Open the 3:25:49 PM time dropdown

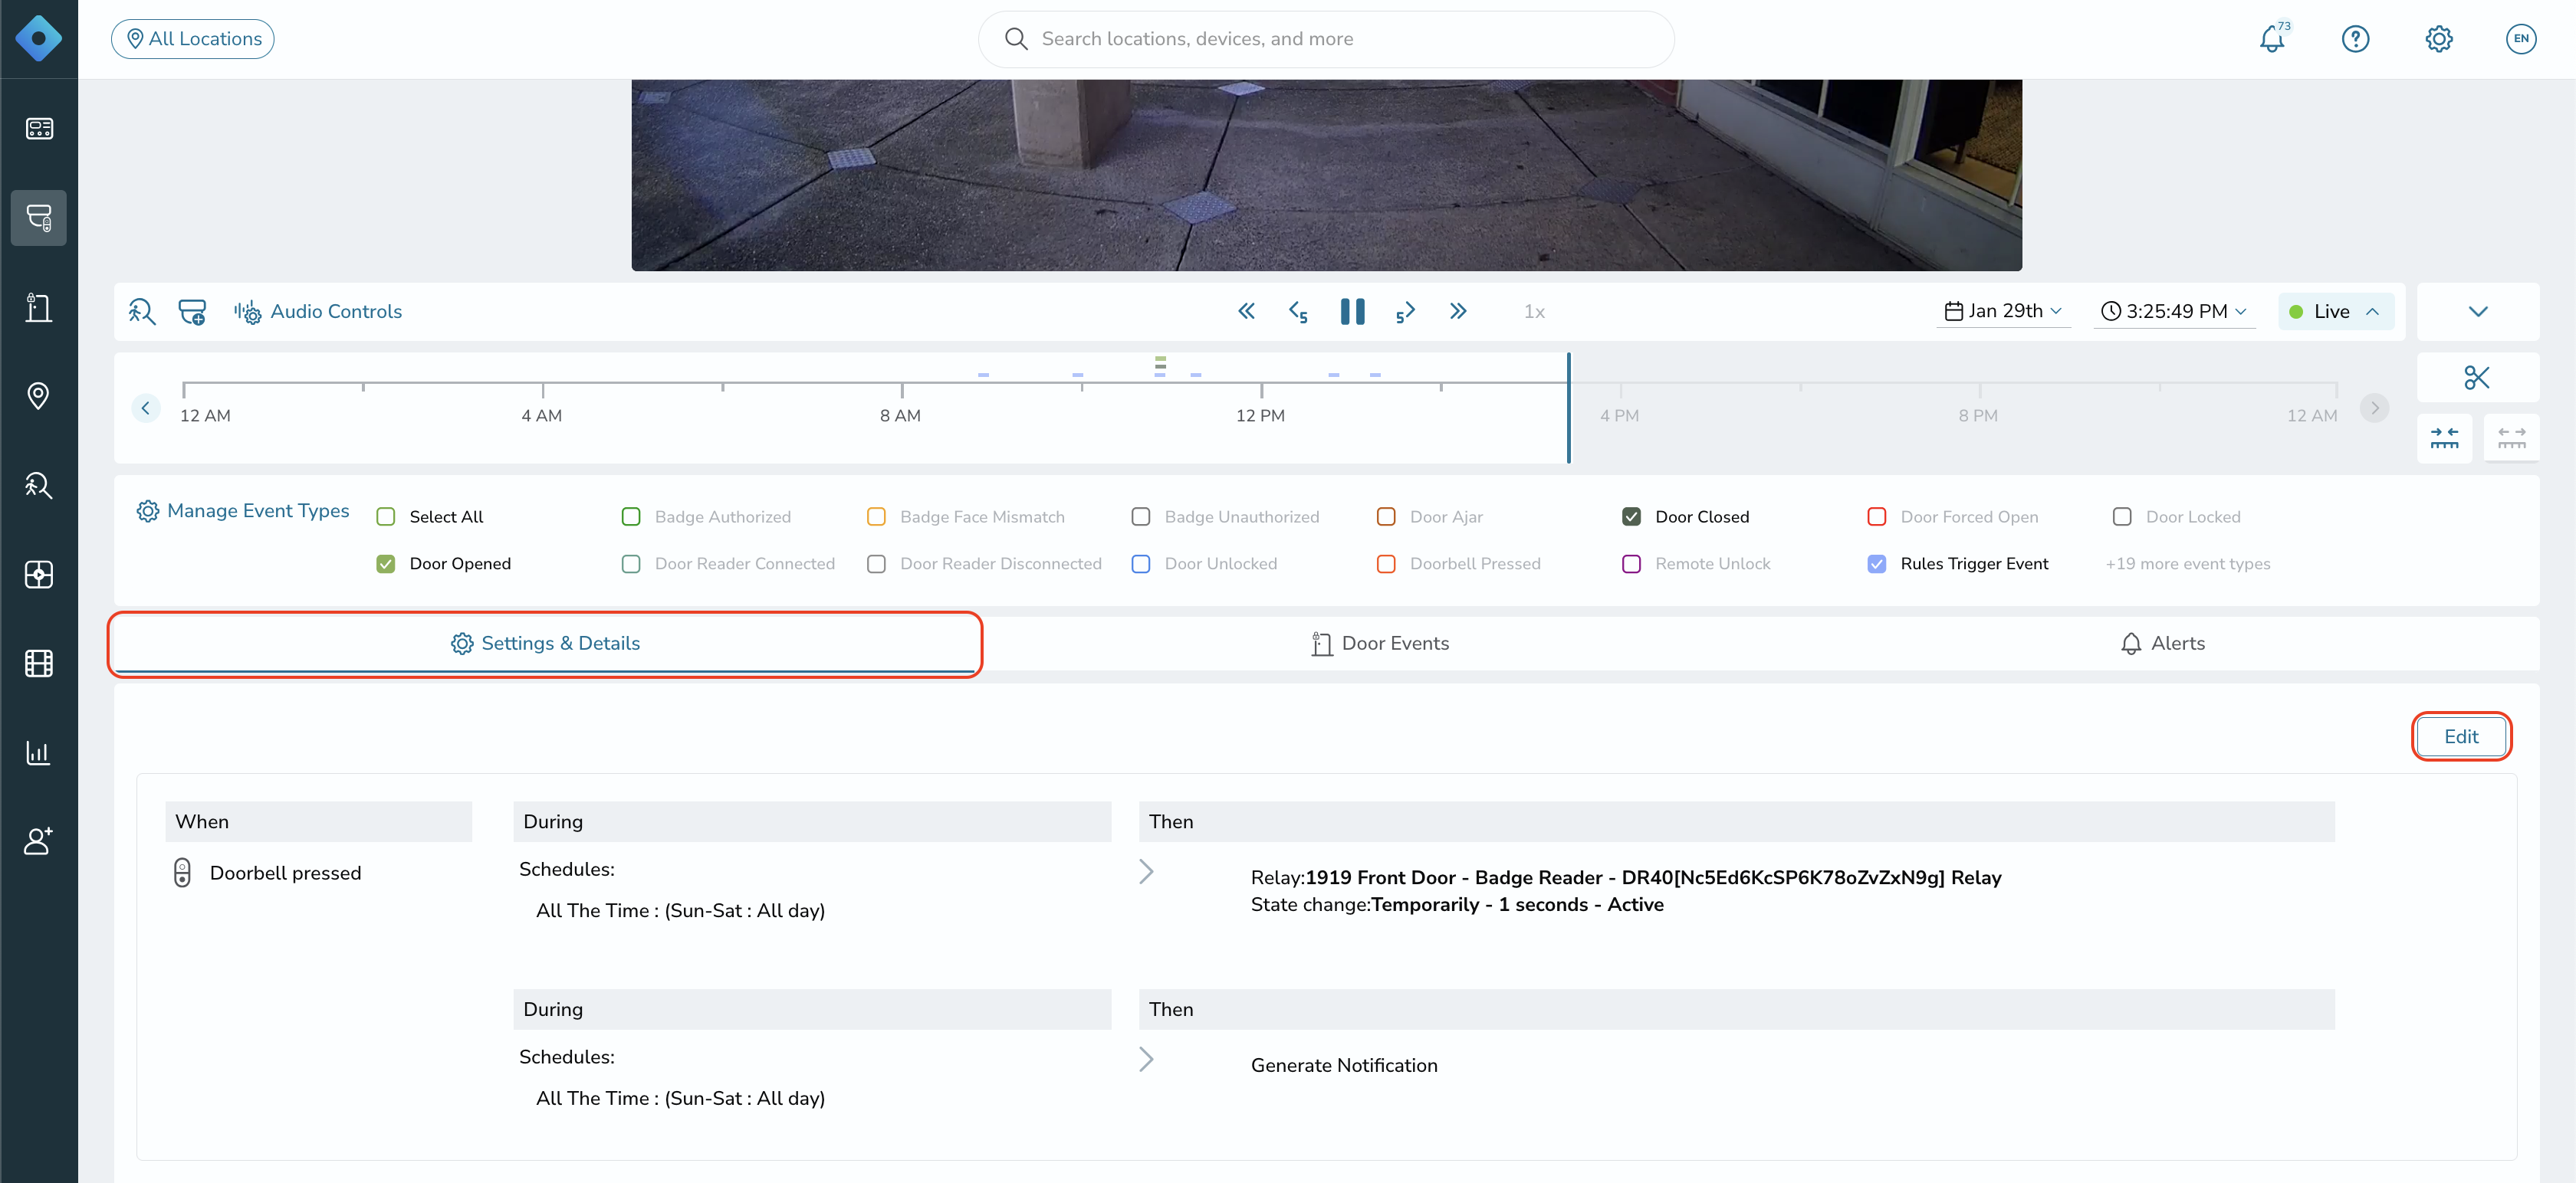(x=2174, y=312)
